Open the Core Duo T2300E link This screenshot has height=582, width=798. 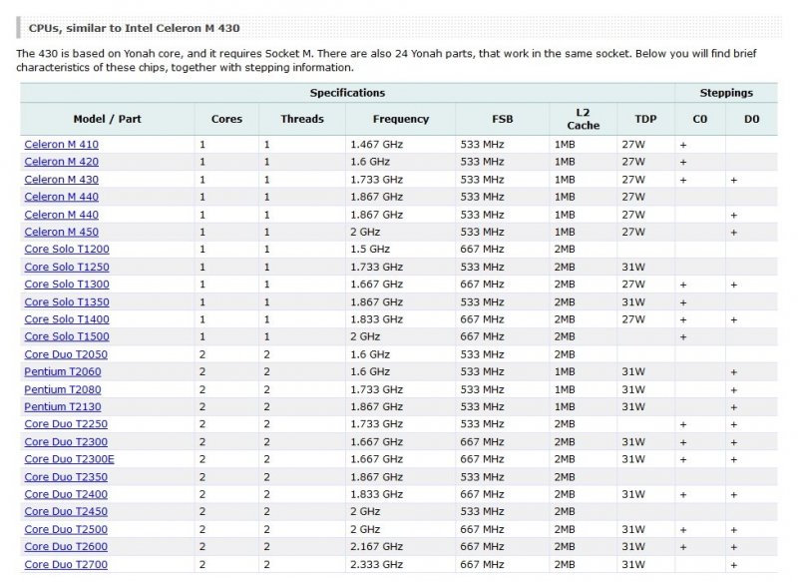69,459
